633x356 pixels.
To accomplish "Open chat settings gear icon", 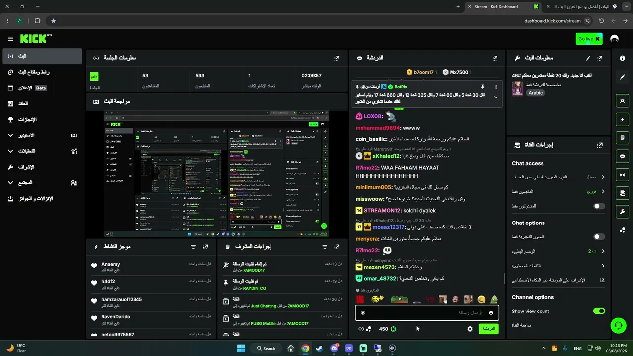I will [470, 329].
